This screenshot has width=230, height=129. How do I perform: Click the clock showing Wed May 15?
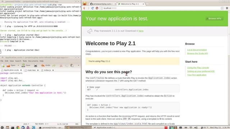click(x=220, y=128)
